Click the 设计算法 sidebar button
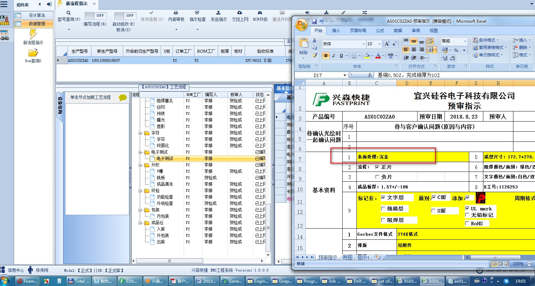 point(34,15)
